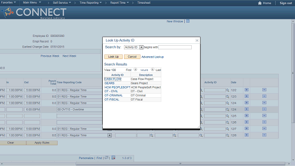Click the Apply Rules button
The height and width of the screenshot is (166, 295).
42,142
